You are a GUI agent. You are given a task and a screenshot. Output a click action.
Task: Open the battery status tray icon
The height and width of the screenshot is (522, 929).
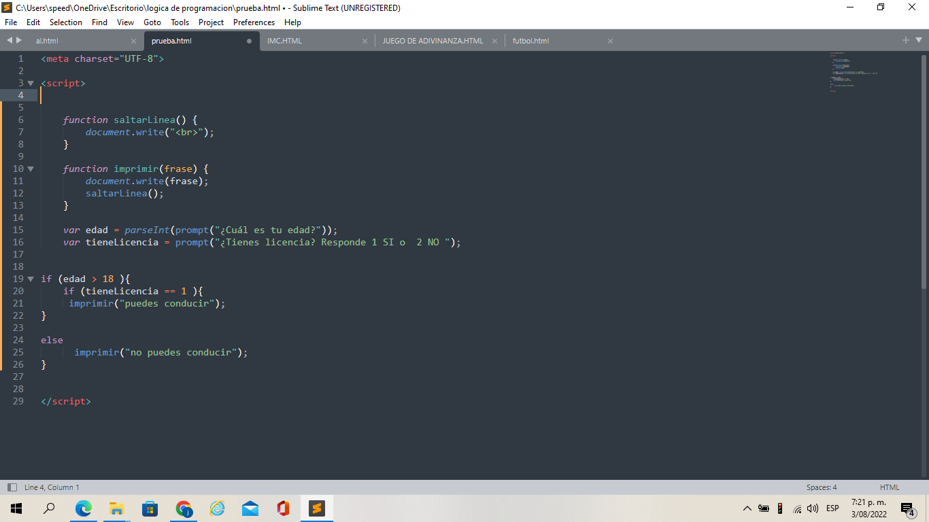(764, 508)
